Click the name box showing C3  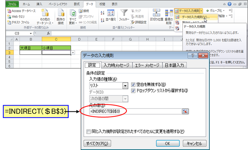click(17, 33)
